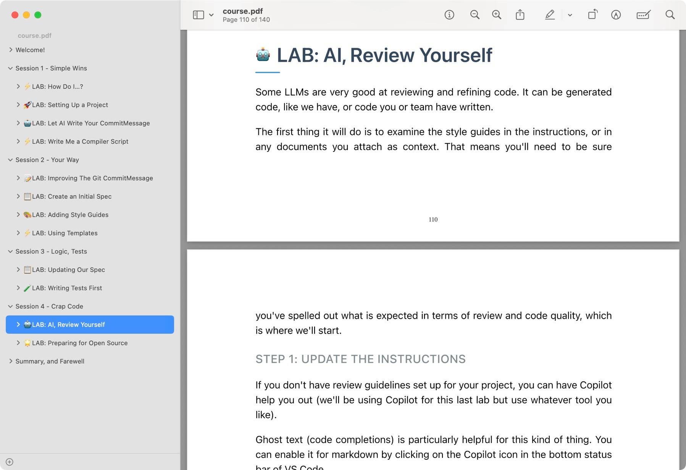This screenshot has height=470, width=686.
Task: Expand Summary, and Farewell section
Action: (x=11, y=361)
